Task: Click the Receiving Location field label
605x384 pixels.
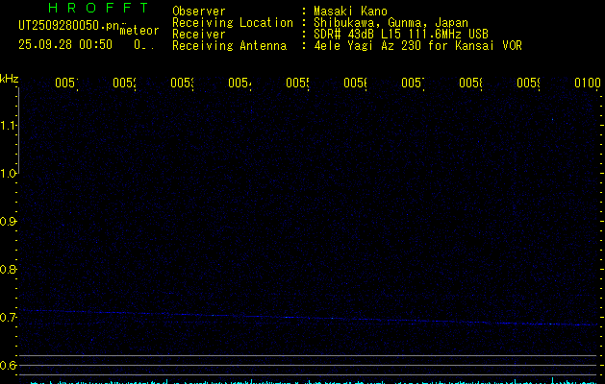Action: 232,23
